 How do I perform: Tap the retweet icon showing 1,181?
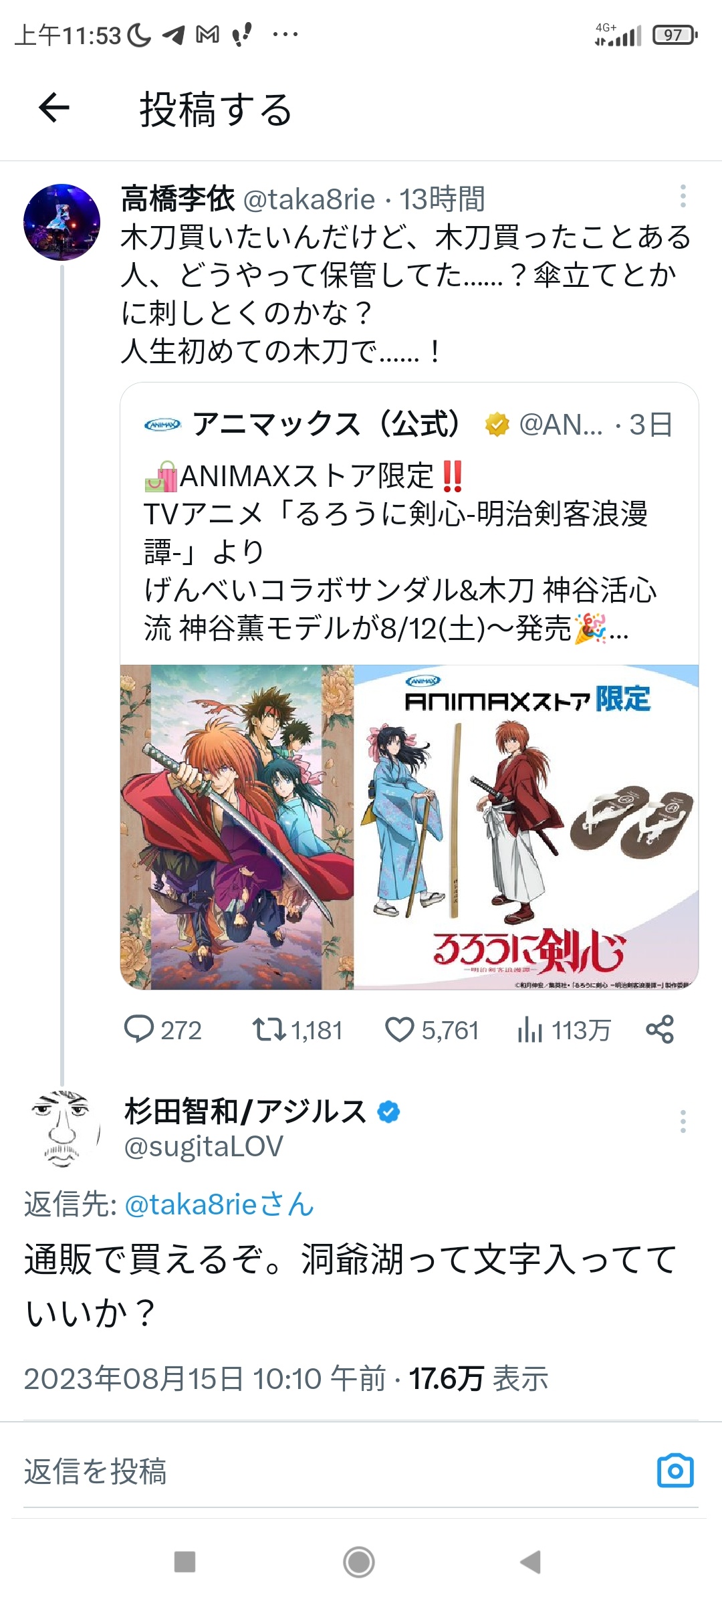(269, 1030)
